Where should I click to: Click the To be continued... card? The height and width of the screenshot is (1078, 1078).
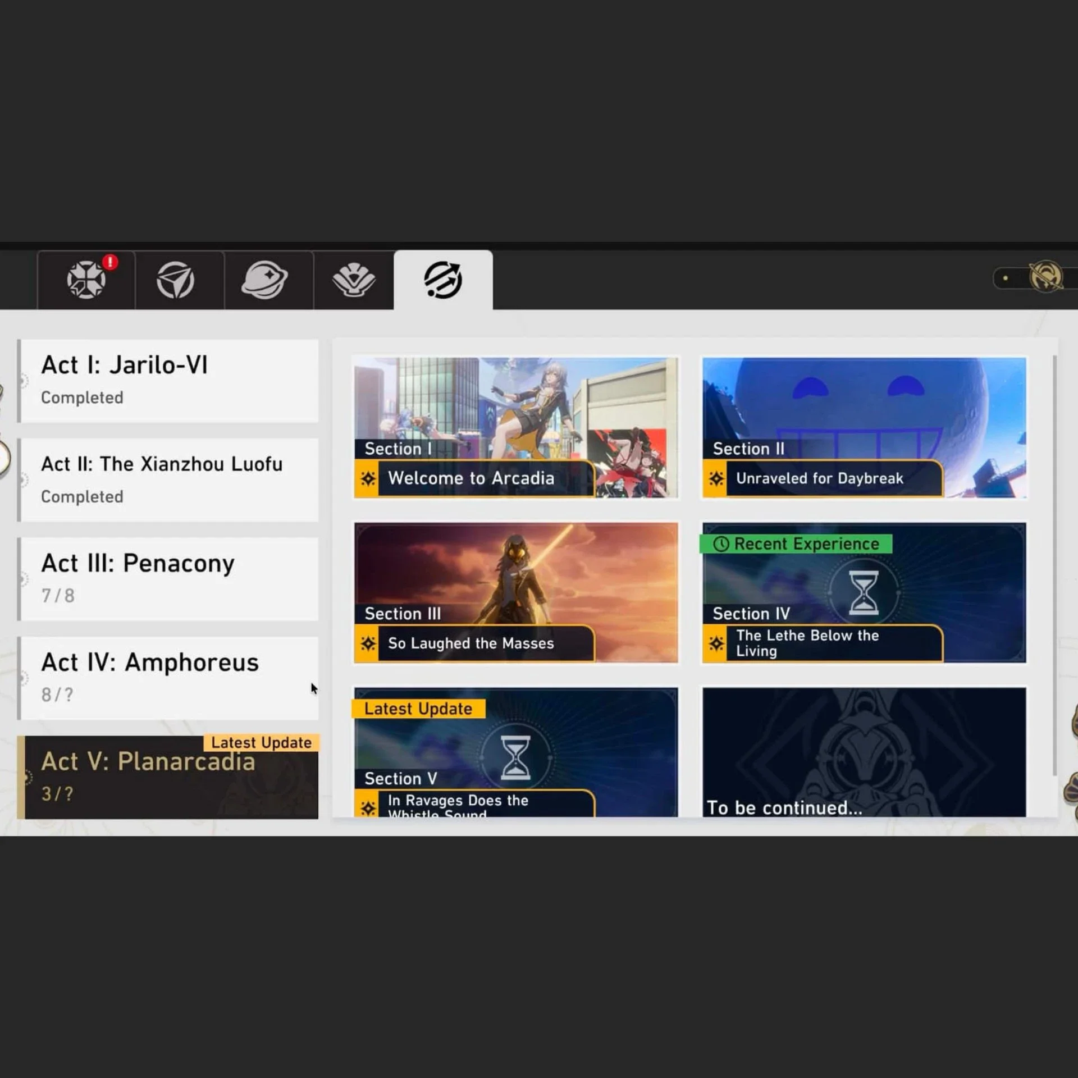click(x=864, y=752)
